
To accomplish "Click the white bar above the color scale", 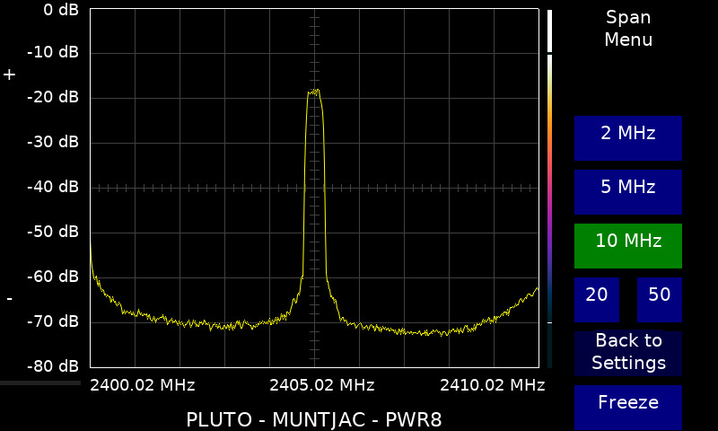I will click(x=549, y=31).
